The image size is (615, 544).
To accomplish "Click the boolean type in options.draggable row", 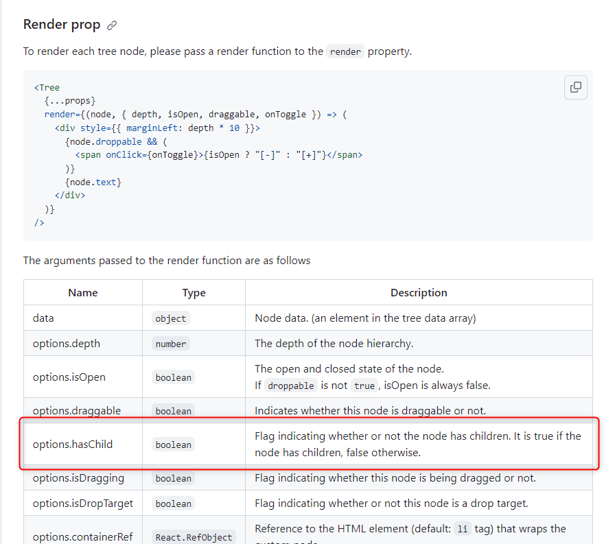I will pos(173,411).
